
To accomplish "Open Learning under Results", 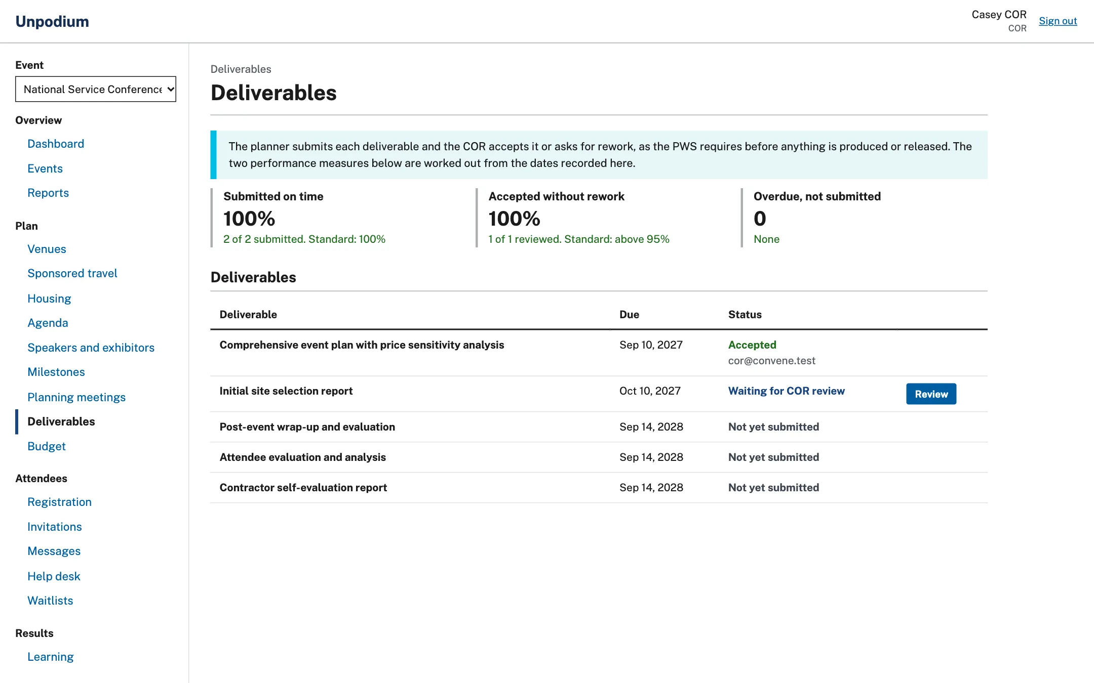I will click(x=51, y=657).
